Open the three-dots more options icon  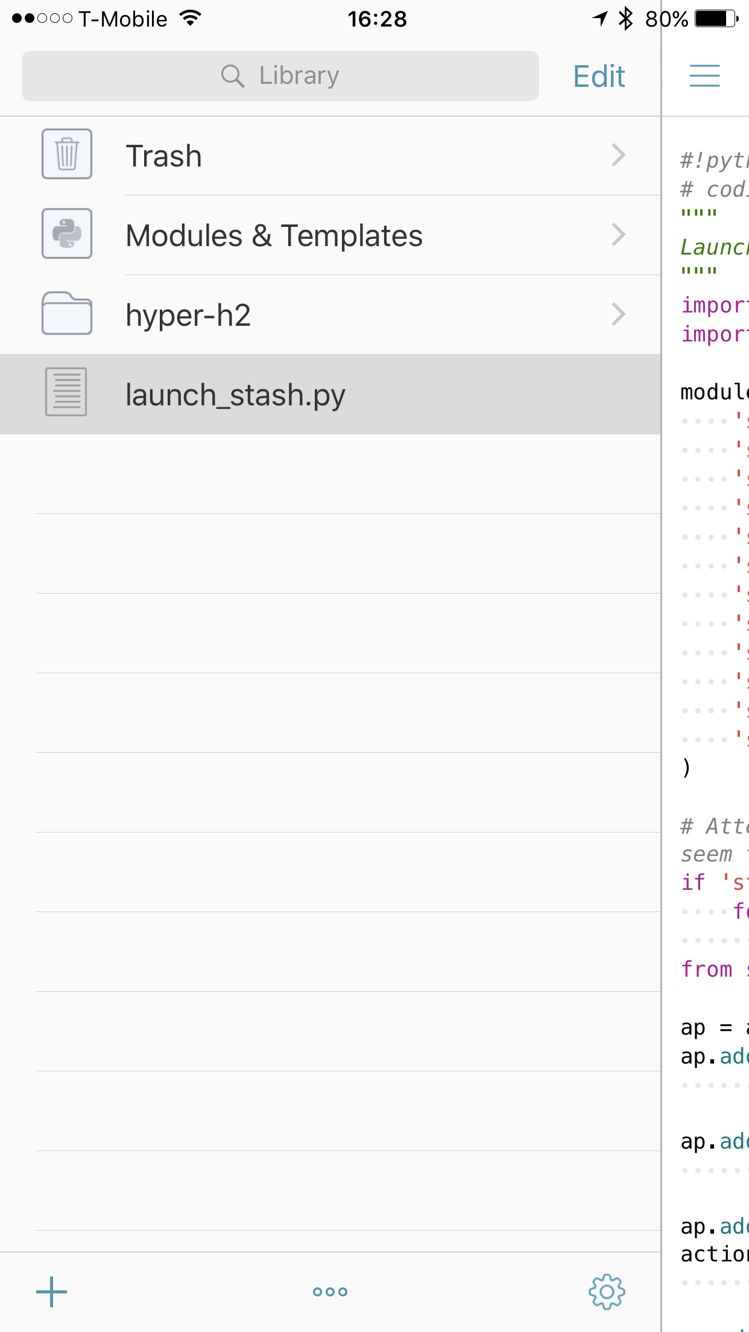pyautogui.click(x=330, y=1292)
